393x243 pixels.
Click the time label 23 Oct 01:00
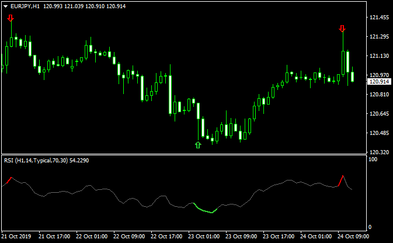coord(204,237)
